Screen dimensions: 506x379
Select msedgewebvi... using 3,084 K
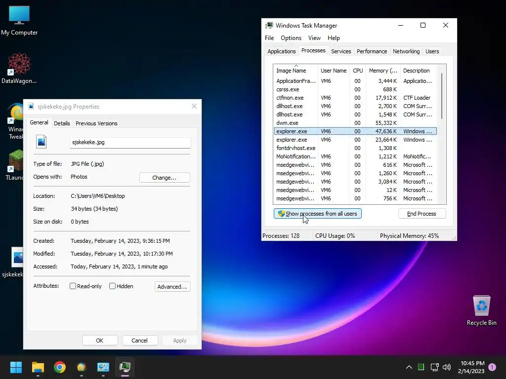point(355,182)
